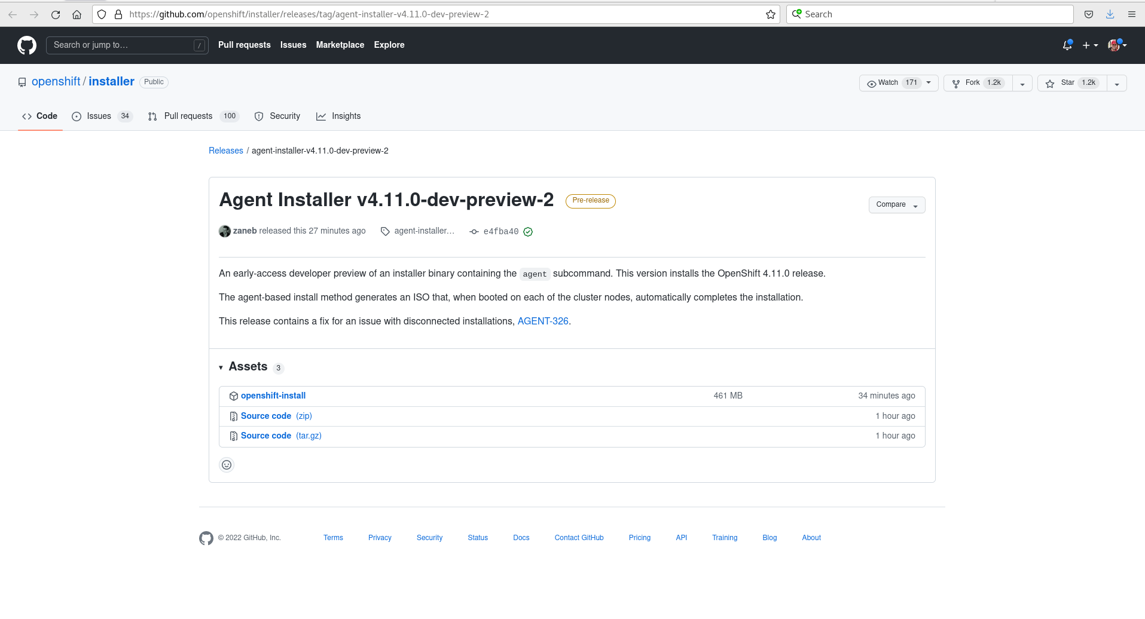1145x619 pixels.
Task: Click the verified checkmark badge
Action: tap(528, 231)
